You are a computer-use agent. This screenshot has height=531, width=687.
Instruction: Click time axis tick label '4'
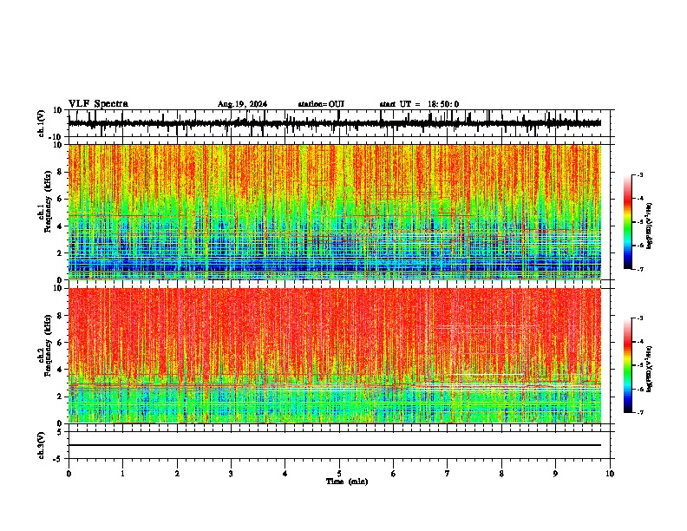pos(285,474)
